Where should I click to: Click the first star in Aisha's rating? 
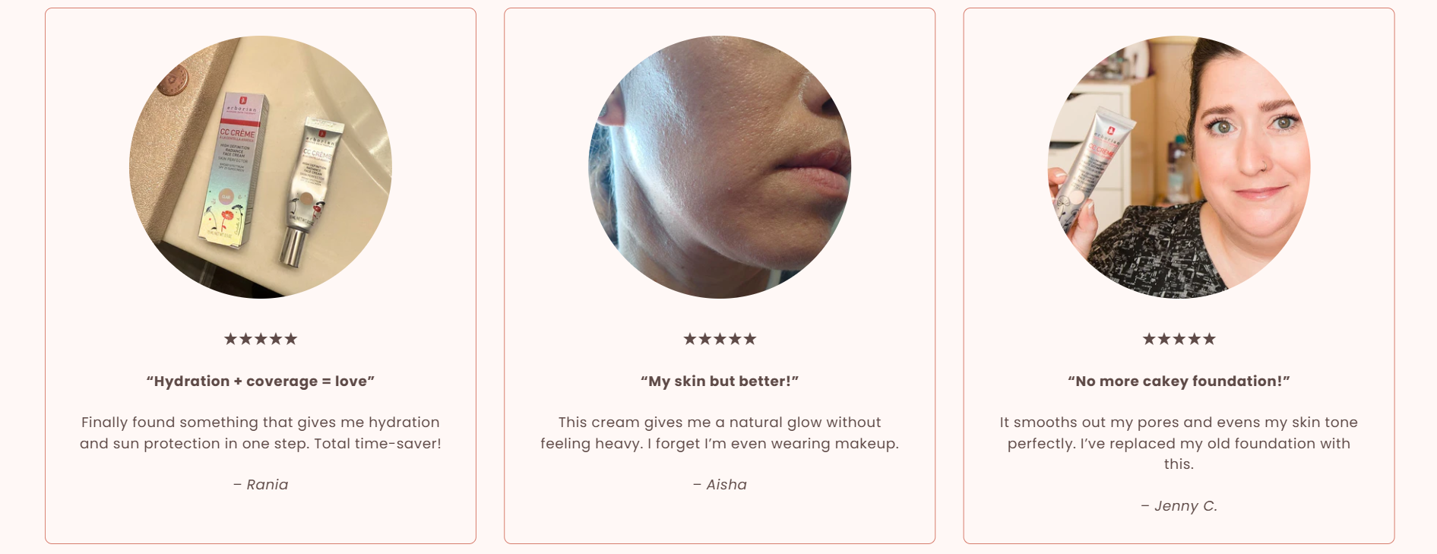click(690, 339)
